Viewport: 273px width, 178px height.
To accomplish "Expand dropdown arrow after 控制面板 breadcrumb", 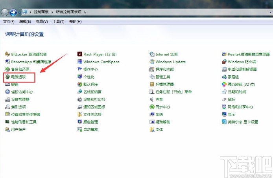I will coord(52,12).
